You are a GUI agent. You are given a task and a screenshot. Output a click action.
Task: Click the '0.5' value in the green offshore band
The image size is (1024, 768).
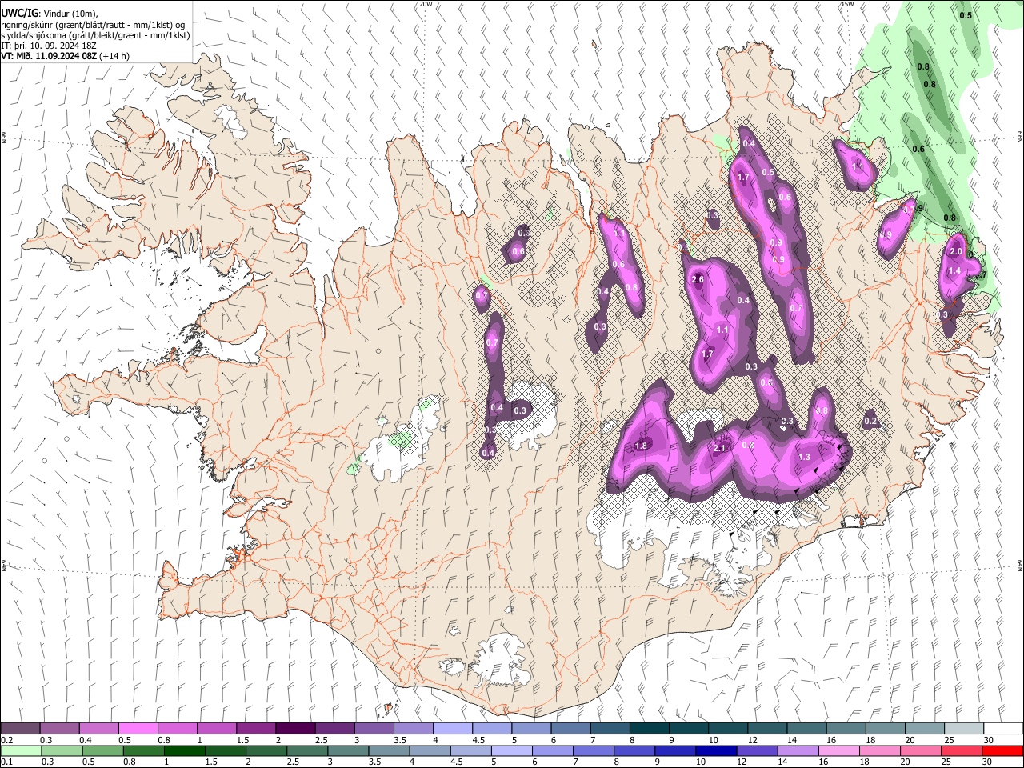pyautogui.click(x=966, y=15)
